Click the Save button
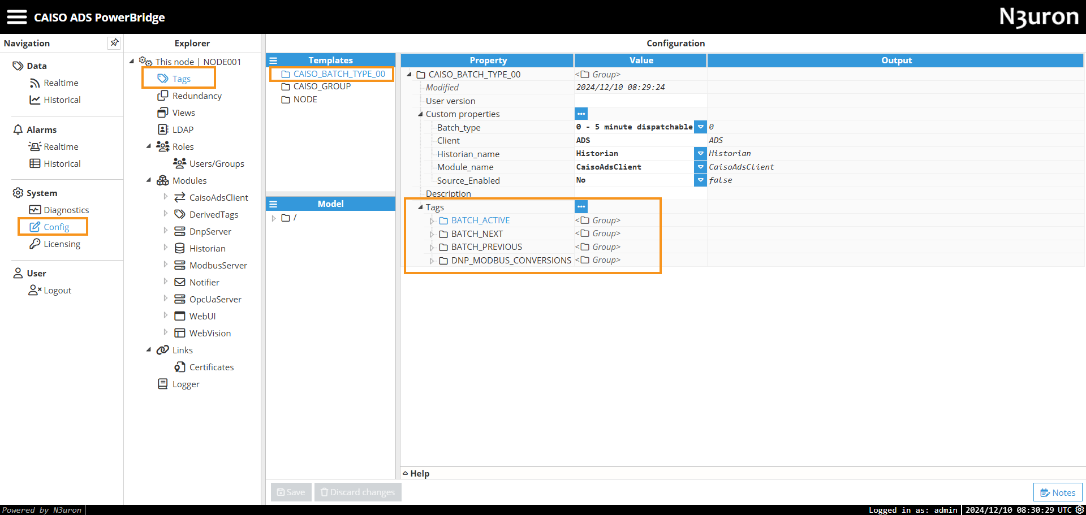 (x=291, y=492)
